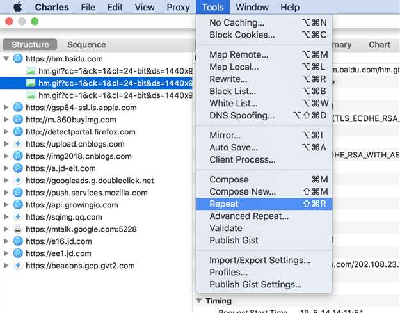Image resolution: width=400 pixels, height=313 pixels.
Task: Open the Edit menu
Action: click(115, 7)
